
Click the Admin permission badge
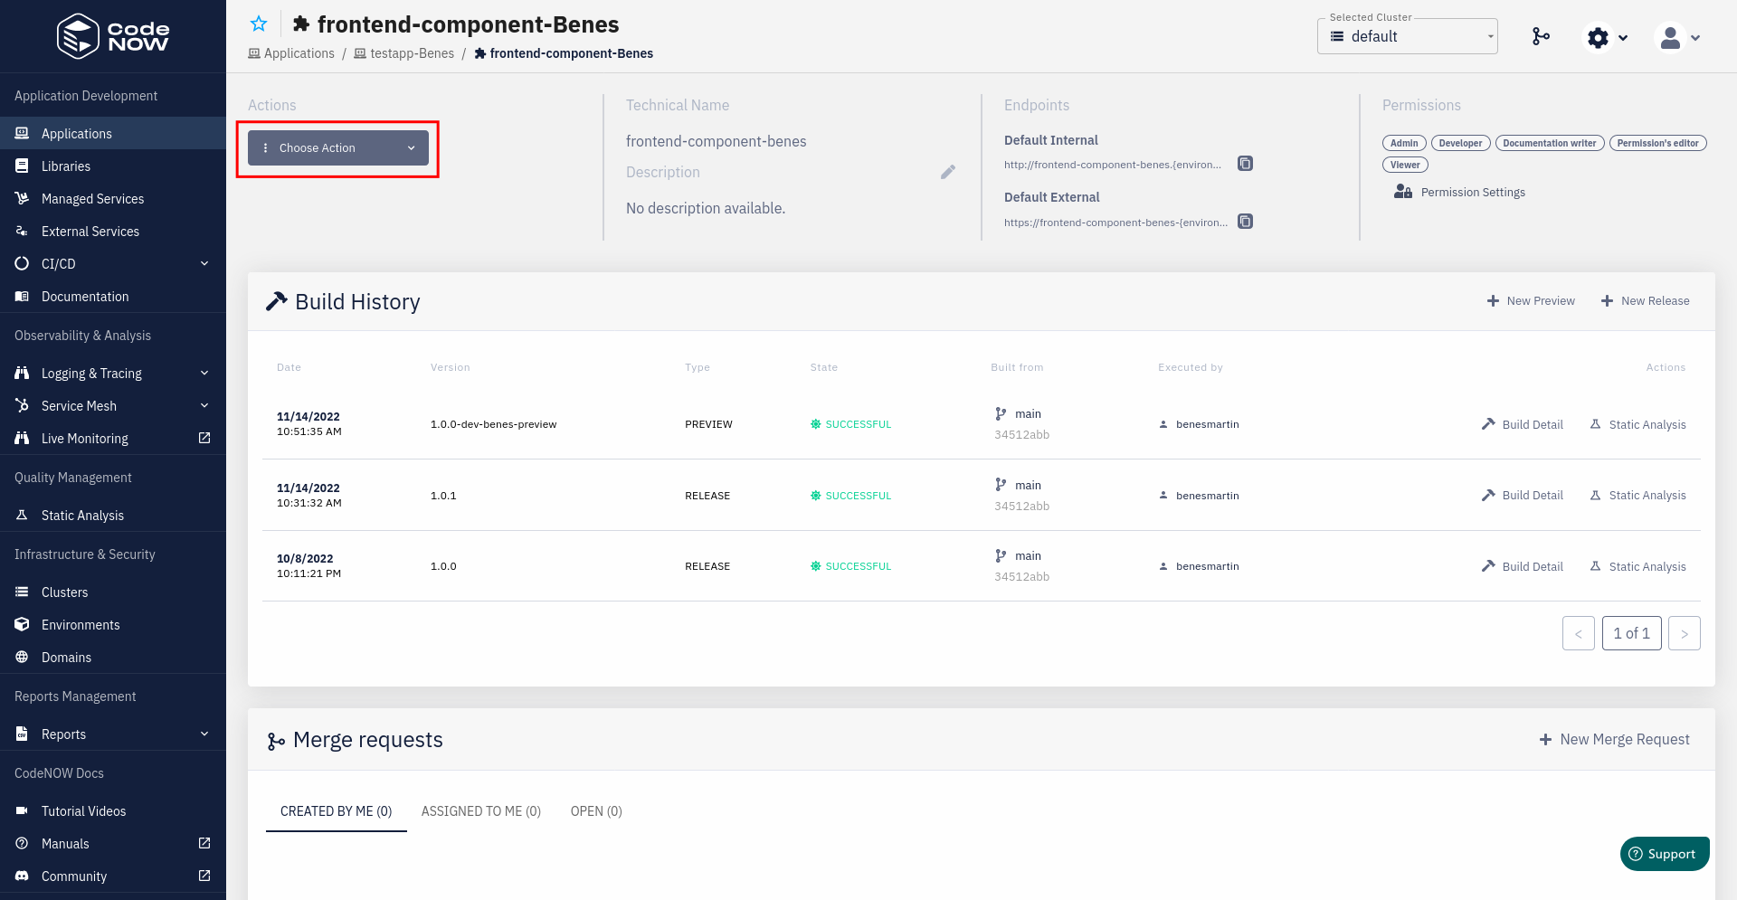[1404, 143]
